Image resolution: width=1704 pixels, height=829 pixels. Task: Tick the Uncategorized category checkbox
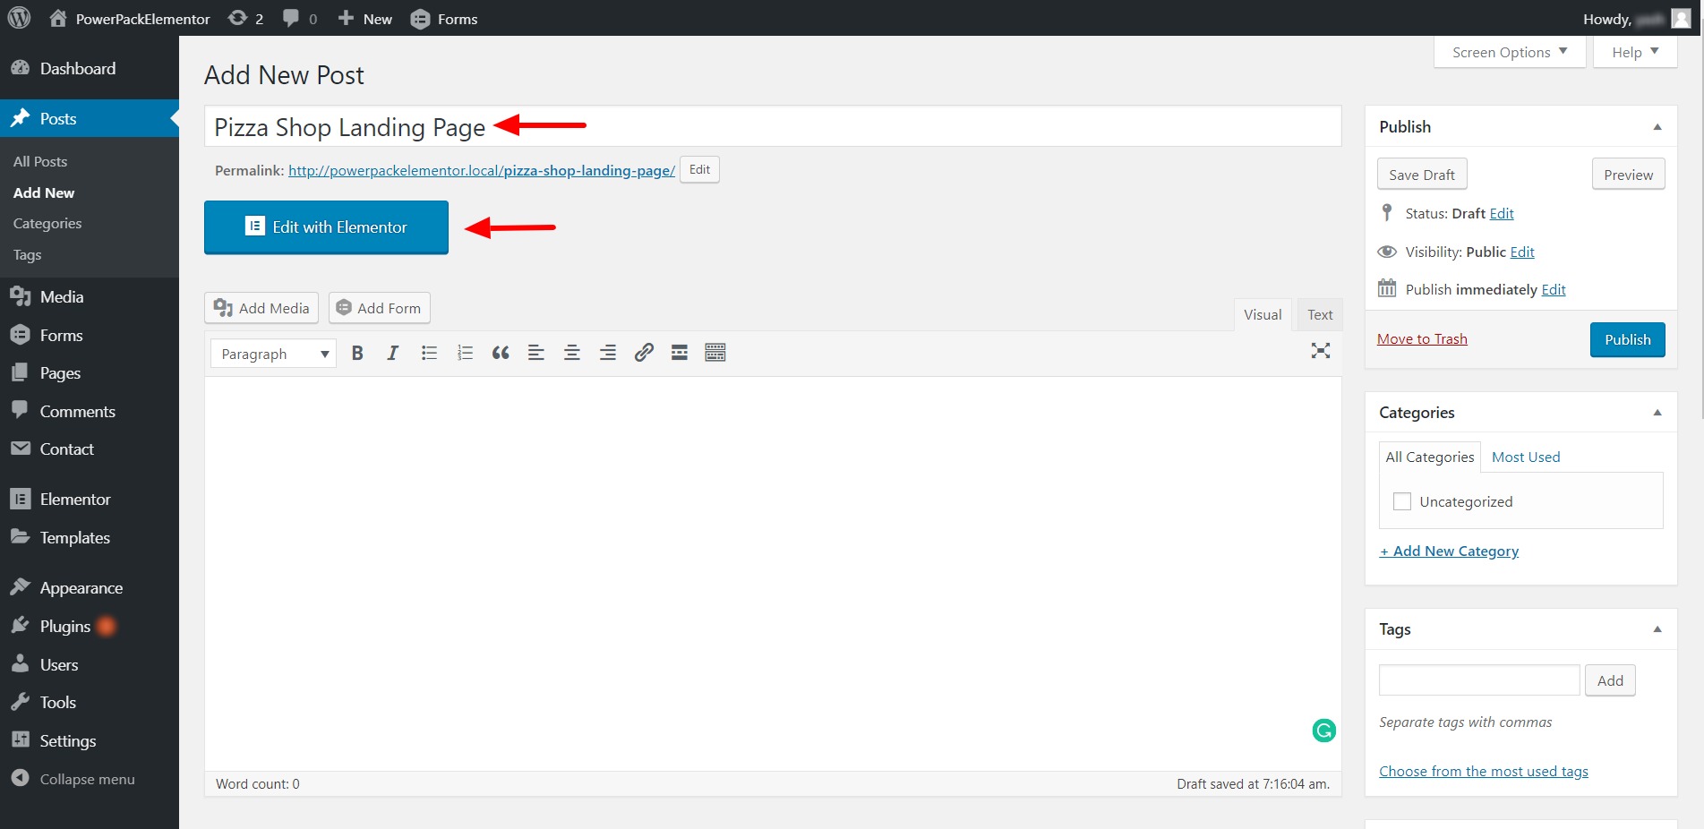coord(1402,501)
